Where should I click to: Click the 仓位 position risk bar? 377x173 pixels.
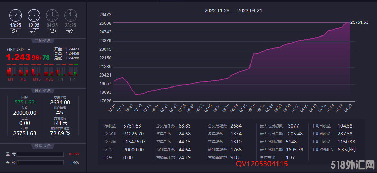pos(40,163)
